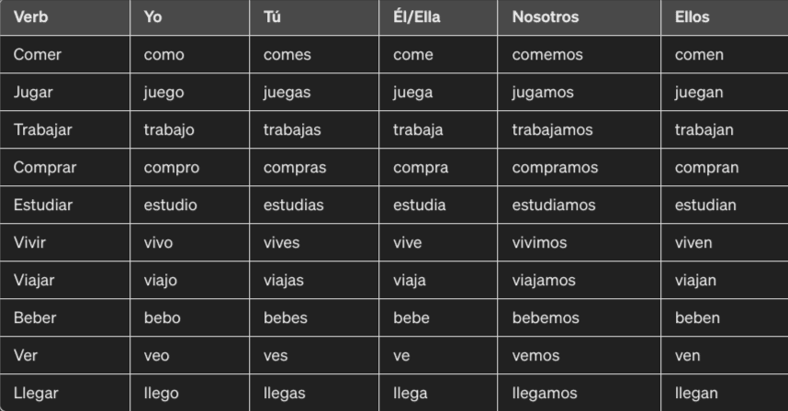Viewport: 788px width, 411px height.
Task: Click the veo cell
Action: pos(158,356)
